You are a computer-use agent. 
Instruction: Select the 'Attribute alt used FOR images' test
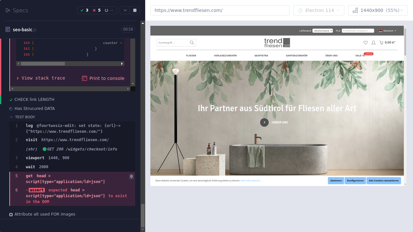[45, 214]
